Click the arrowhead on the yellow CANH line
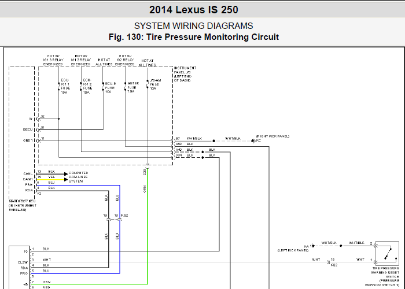The width and height of the screenshot is (405, 289). click(66, 180)
